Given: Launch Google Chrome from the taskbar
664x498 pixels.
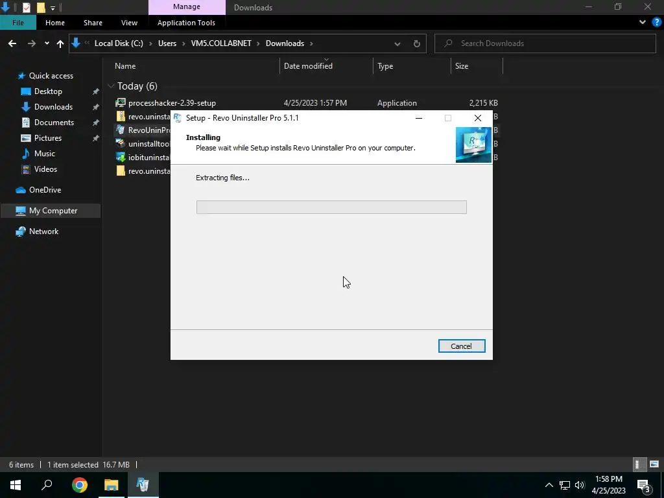Looking at the screenshot, I should tap(79, 485).
